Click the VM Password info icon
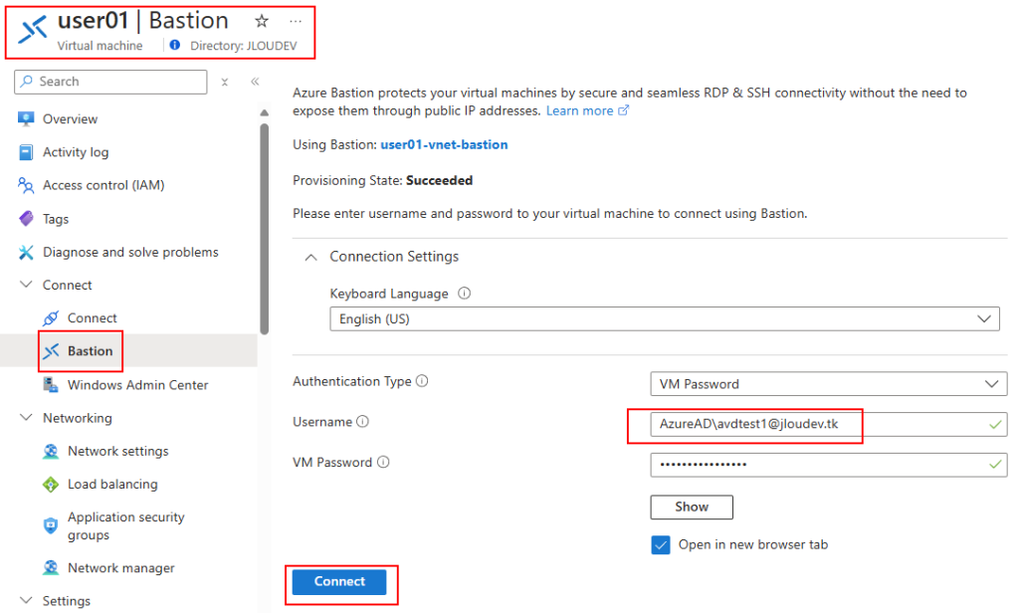The image size is (1019, 613). click(383, 462)
